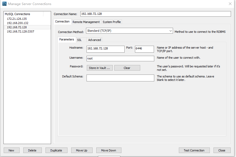
Task: Move the selected connection up
Action: pos(81,150)
